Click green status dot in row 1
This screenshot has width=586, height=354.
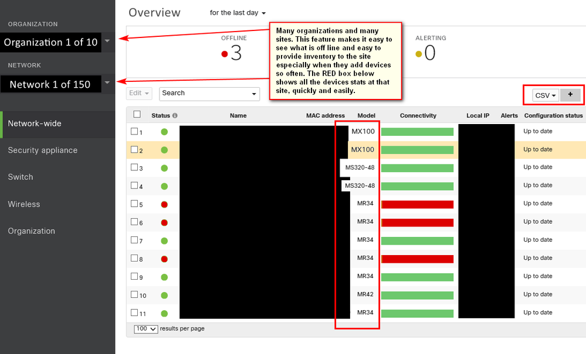tap(164, 132)
